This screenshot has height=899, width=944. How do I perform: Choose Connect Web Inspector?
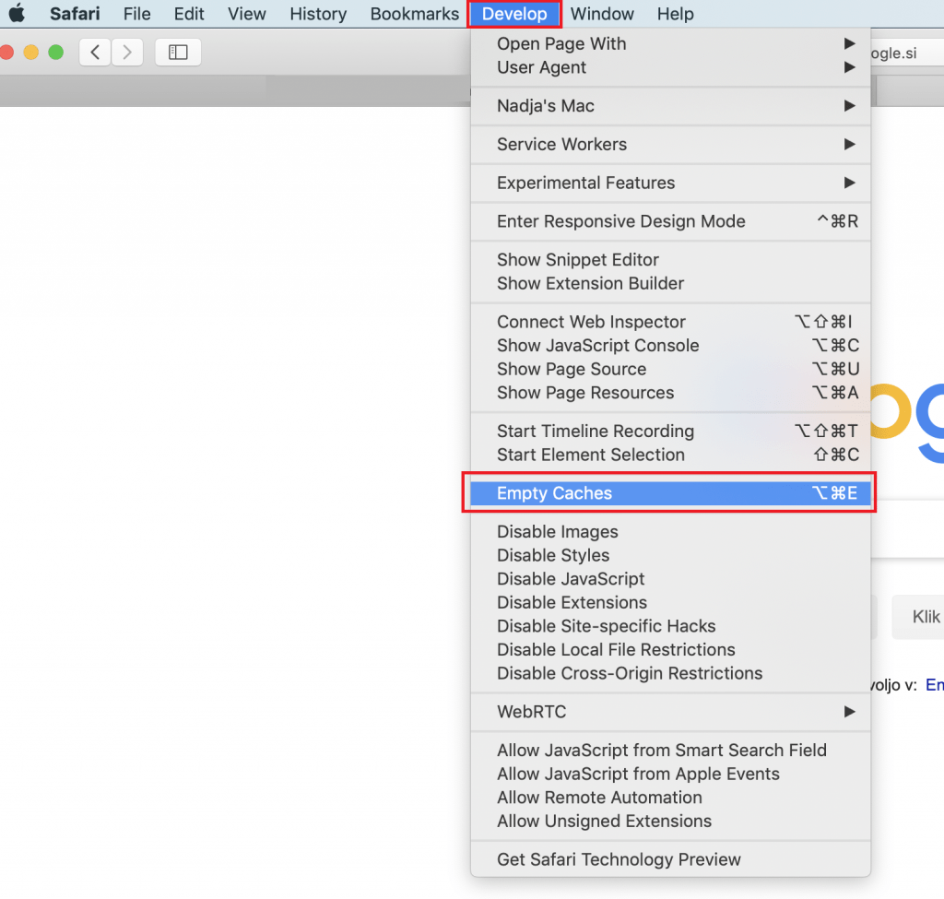671,322
